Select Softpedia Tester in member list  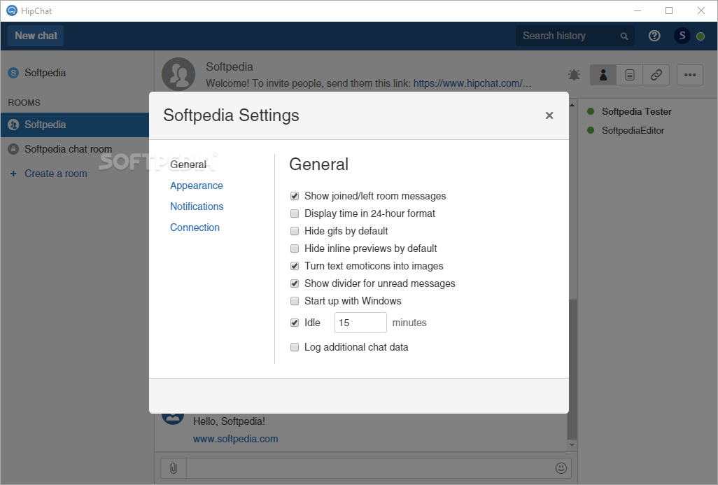(637, 112)
